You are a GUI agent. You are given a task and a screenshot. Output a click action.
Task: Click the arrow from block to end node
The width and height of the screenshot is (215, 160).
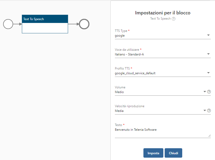73,24
